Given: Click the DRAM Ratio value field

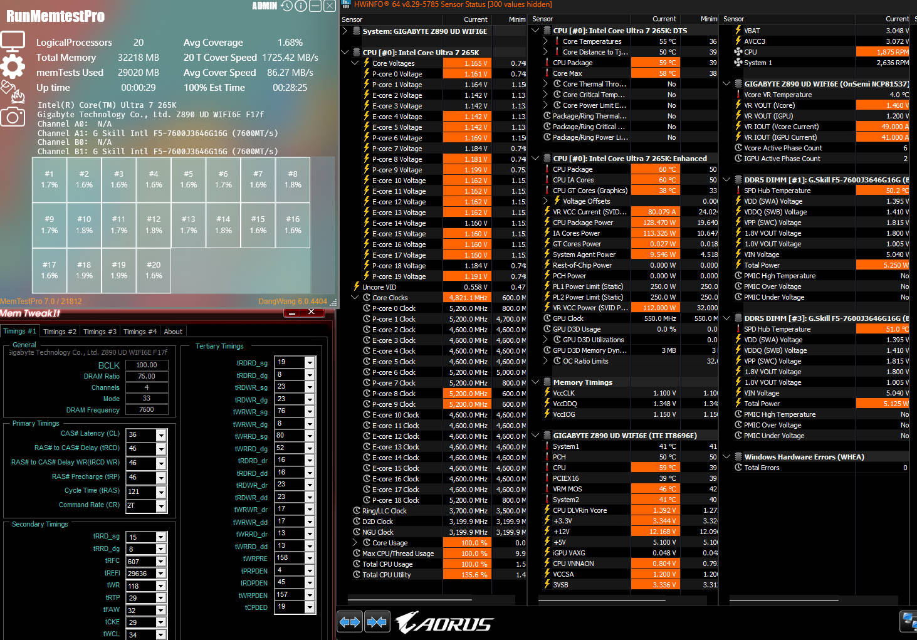Looking at the screenshot, I should coord(147,376).
